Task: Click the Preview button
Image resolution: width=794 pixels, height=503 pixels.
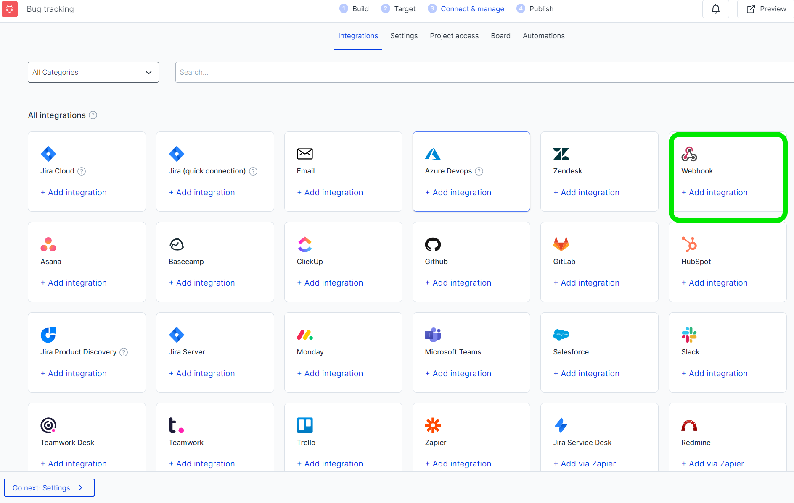Action: [766, 9]
